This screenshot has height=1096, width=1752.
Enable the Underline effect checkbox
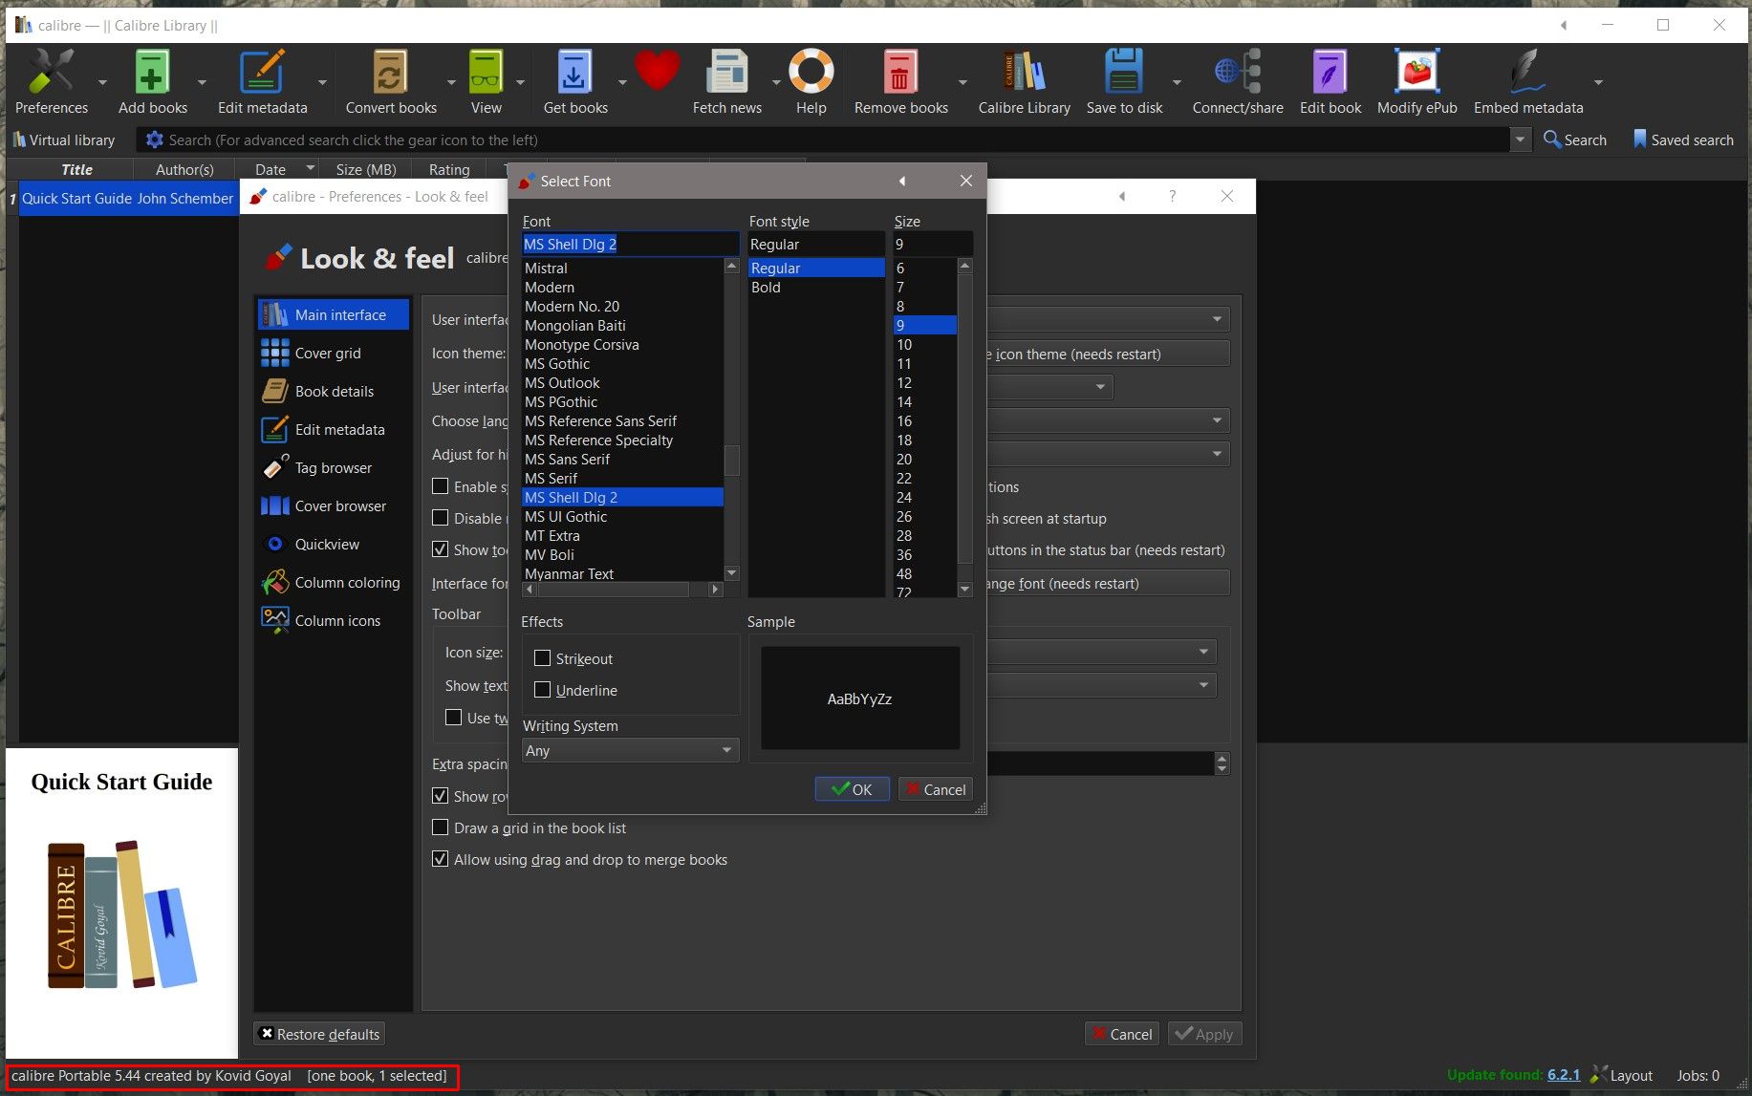[x=542, y=690]
